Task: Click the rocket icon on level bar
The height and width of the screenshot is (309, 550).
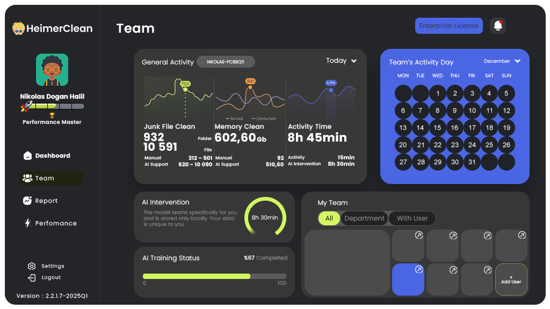Action: (x=26, y=106)
